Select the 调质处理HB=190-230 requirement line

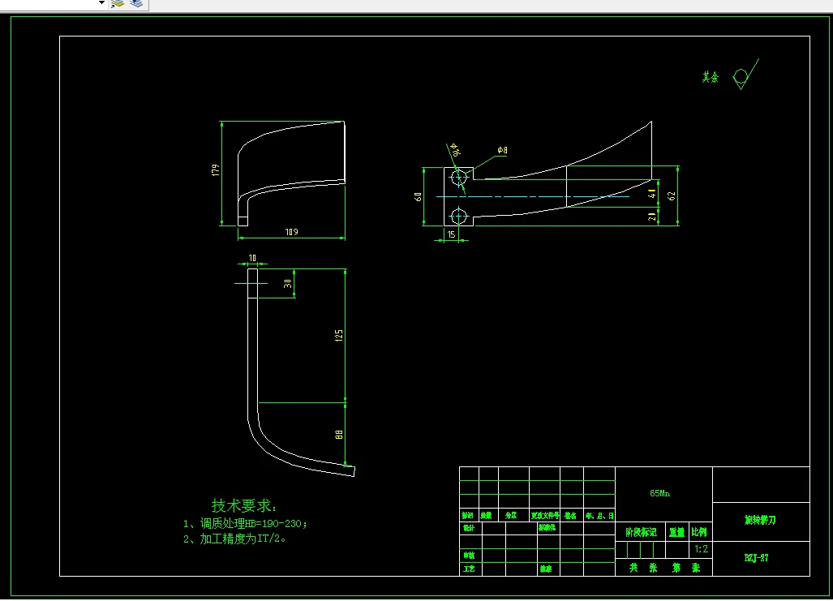click(245, 523)
